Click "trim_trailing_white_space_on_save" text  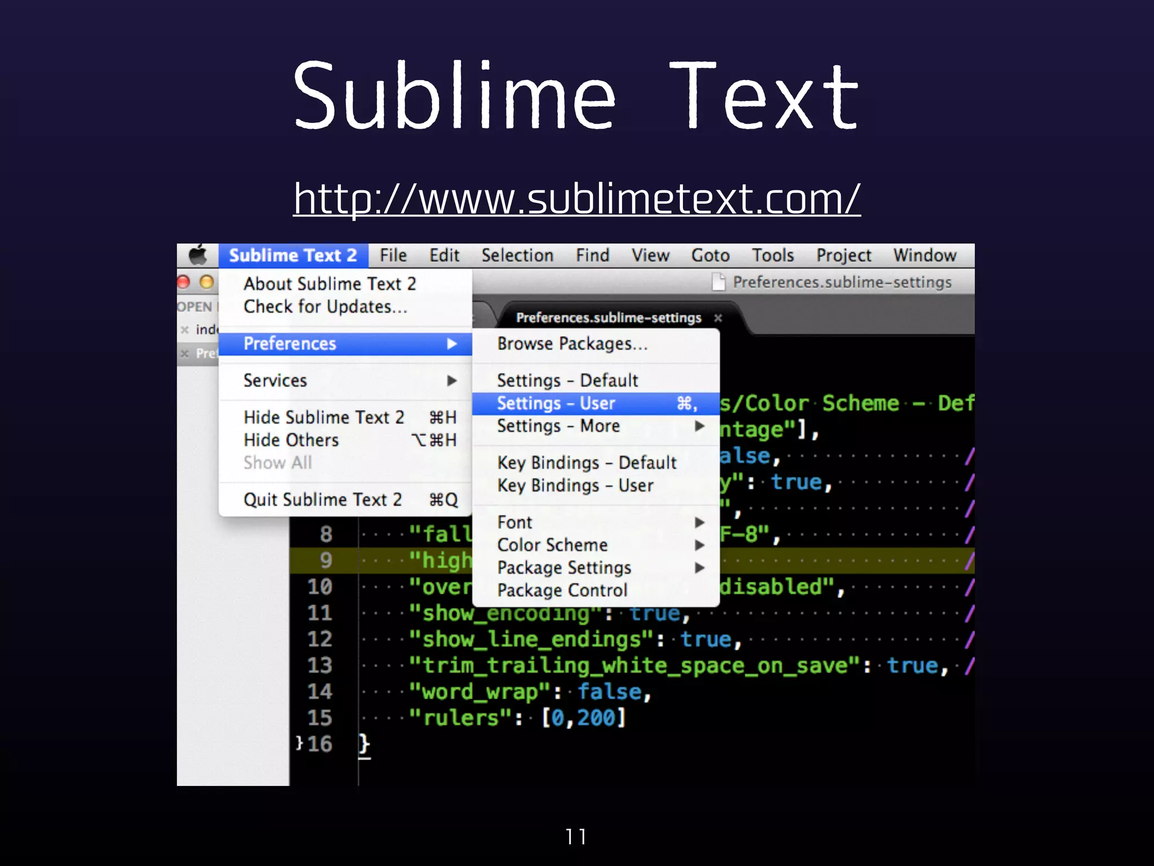635,666
